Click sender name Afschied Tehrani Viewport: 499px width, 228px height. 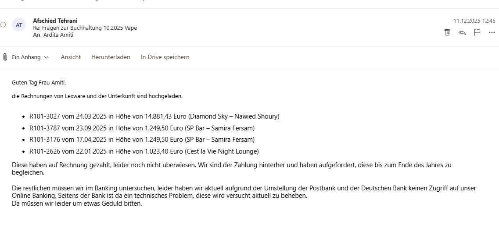(x=55, y=21)
